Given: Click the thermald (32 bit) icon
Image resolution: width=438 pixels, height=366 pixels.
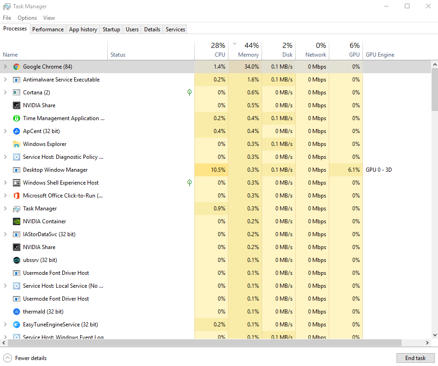Looking at the screenshot, I should [17, 312].
